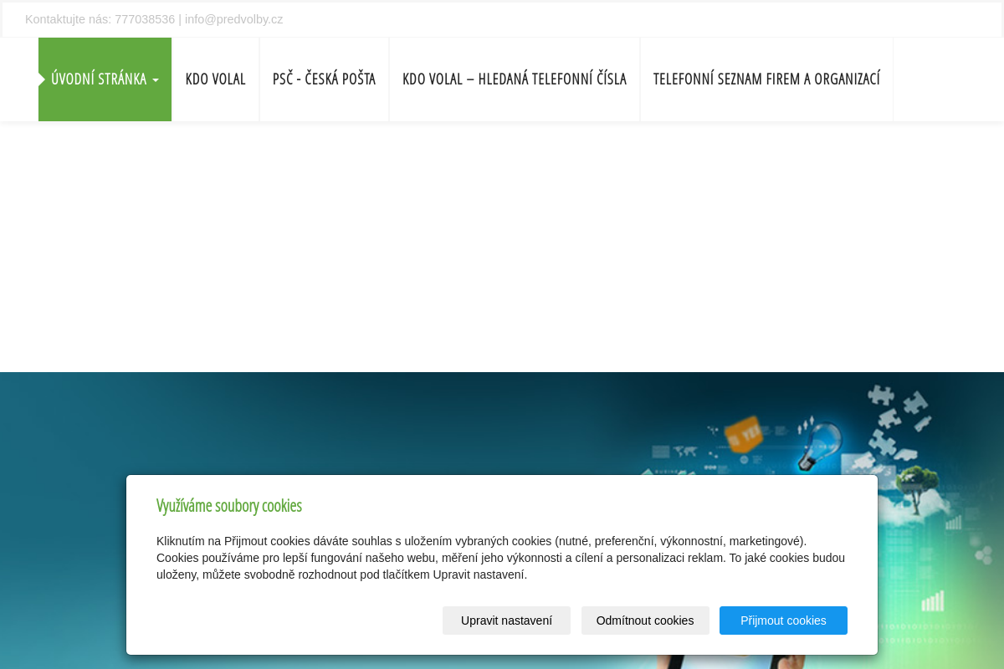Viewport: 1004px width, 669px height.
Task: Click white arrow marker beside Úvodní stránka
Action: [42, 79]
